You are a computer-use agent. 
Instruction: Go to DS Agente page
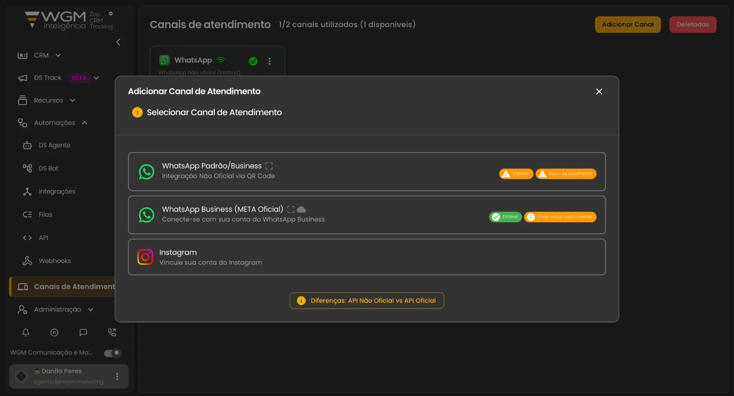pyautogui.click(x=54, y=145)
